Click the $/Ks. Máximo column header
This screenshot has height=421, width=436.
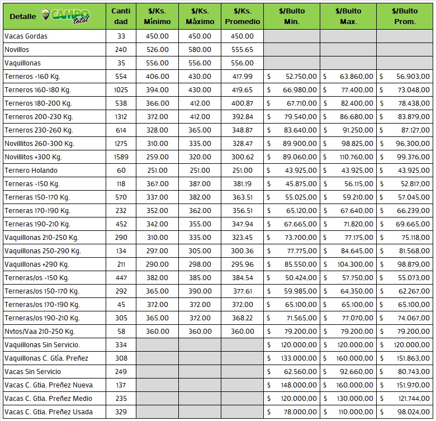click(200, 16)
